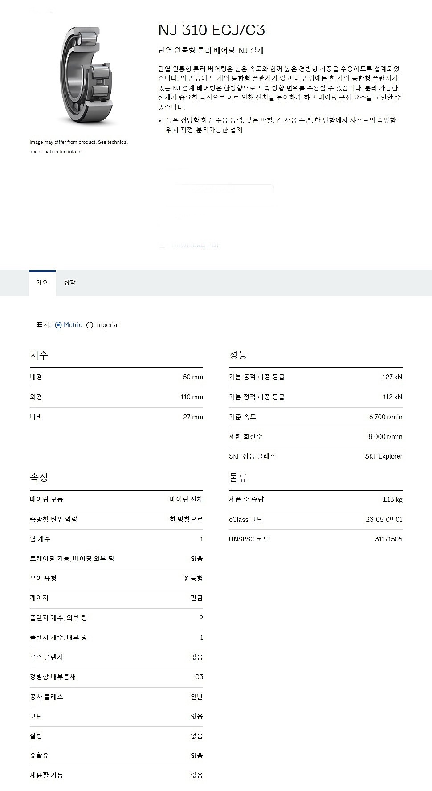The height and width of the screenshot is (791, 432).
Task: Click the 속성 section heading
Action: [x=39, y=478]
